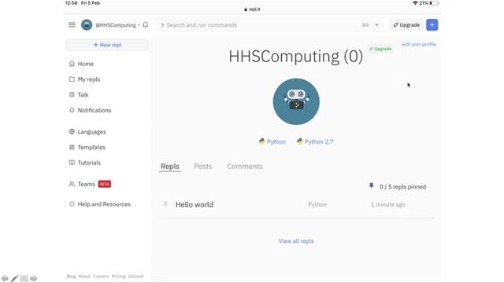Switch to the Posts tab
Image resolution: width=504 pixels, height=283 pixels.
(203, 167)
